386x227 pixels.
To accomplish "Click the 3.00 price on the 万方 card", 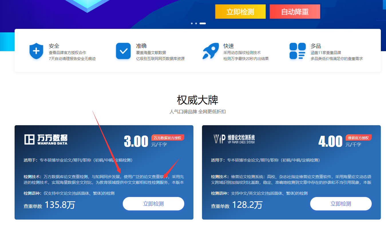I will 136,142.
